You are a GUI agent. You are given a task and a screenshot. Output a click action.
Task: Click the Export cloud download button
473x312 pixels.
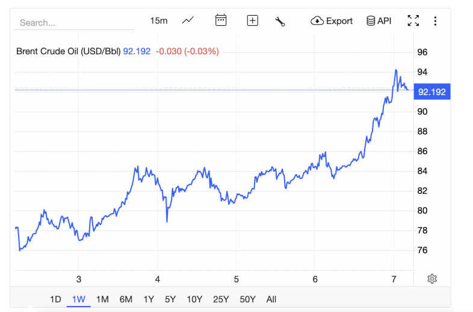(332, 21)
